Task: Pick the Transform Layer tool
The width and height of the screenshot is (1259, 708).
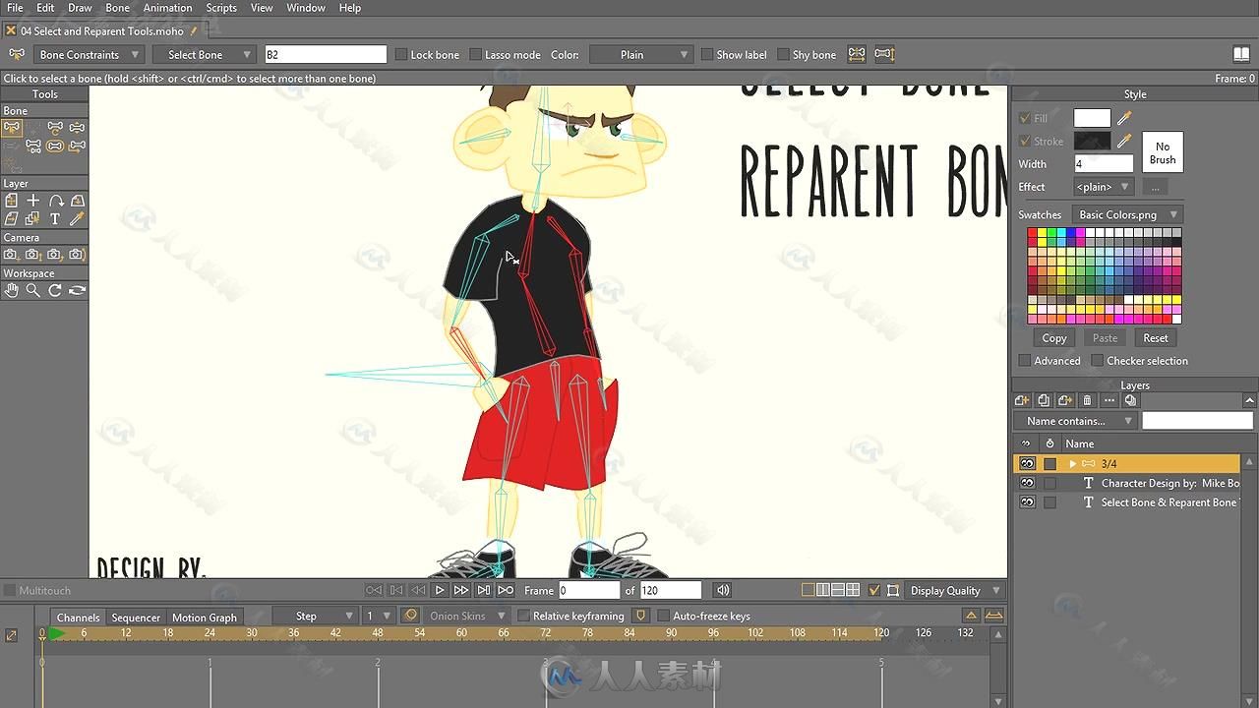Action: coord(12,201)
